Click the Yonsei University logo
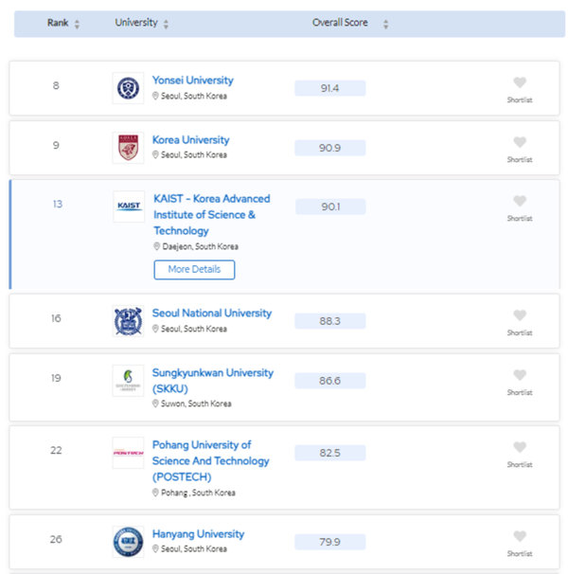This screenshot has width=568, height=574. click(128, 88)
